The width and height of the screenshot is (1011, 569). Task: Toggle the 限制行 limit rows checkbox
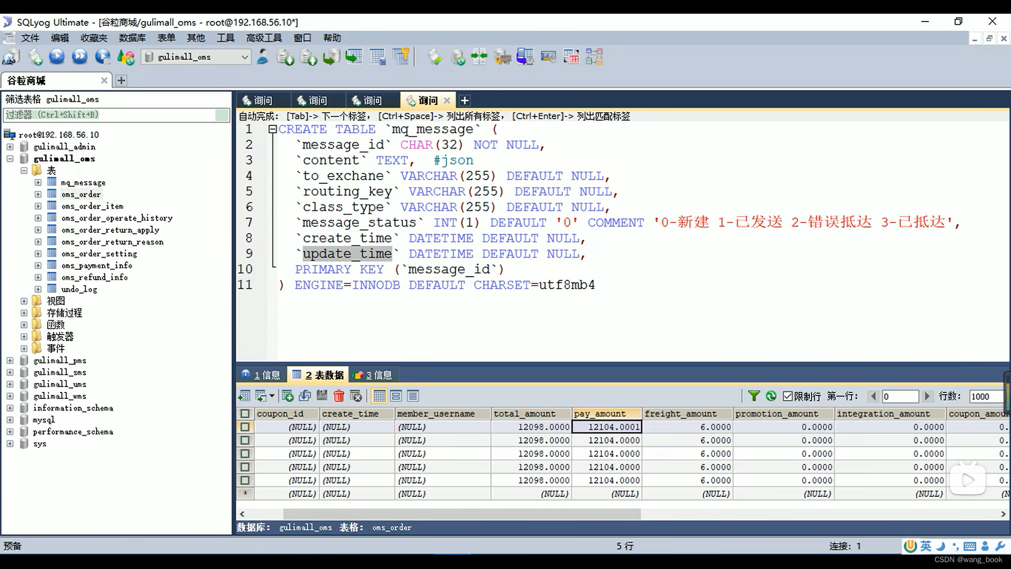pos(788,396)
